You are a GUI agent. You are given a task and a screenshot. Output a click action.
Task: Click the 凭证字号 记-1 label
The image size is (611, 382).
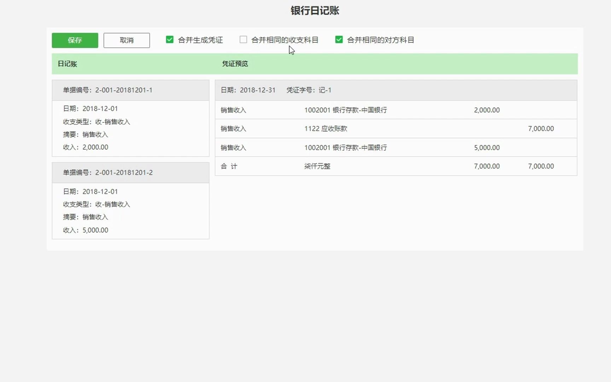[x=308, y=90]
